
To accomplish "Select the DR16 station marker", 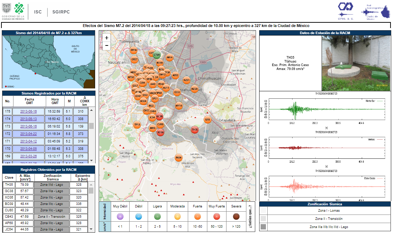I will click(134, 50).
